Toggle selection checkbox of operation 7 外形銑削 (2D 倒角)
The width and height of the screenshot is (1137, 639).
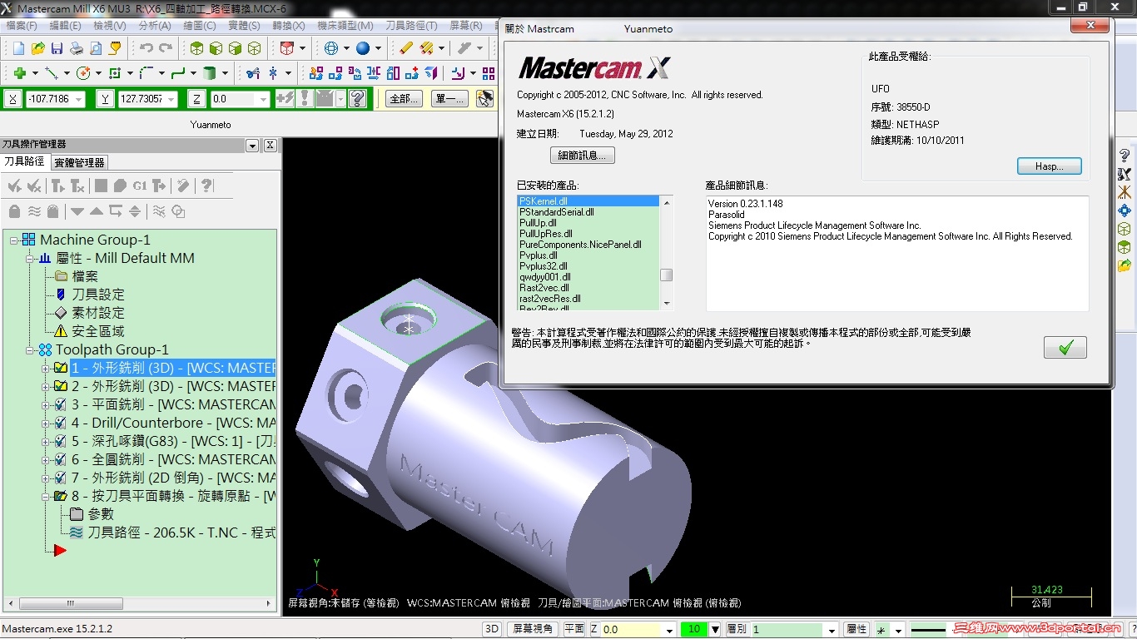coord(61,478)
